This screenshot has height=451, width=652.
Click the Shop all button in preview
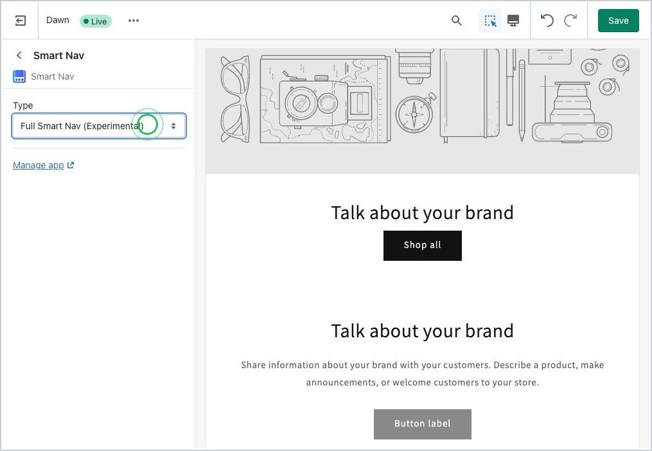423,245
